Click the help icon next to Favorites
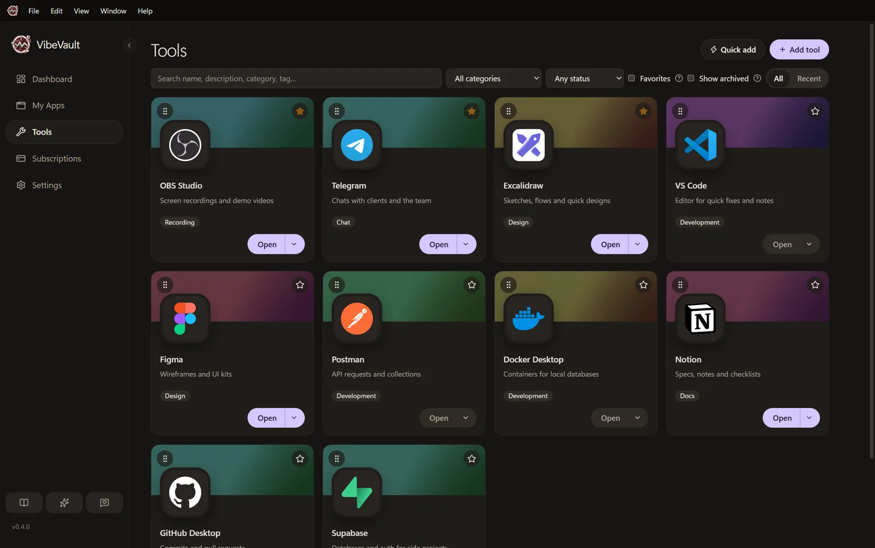 (x=679, y=78)
